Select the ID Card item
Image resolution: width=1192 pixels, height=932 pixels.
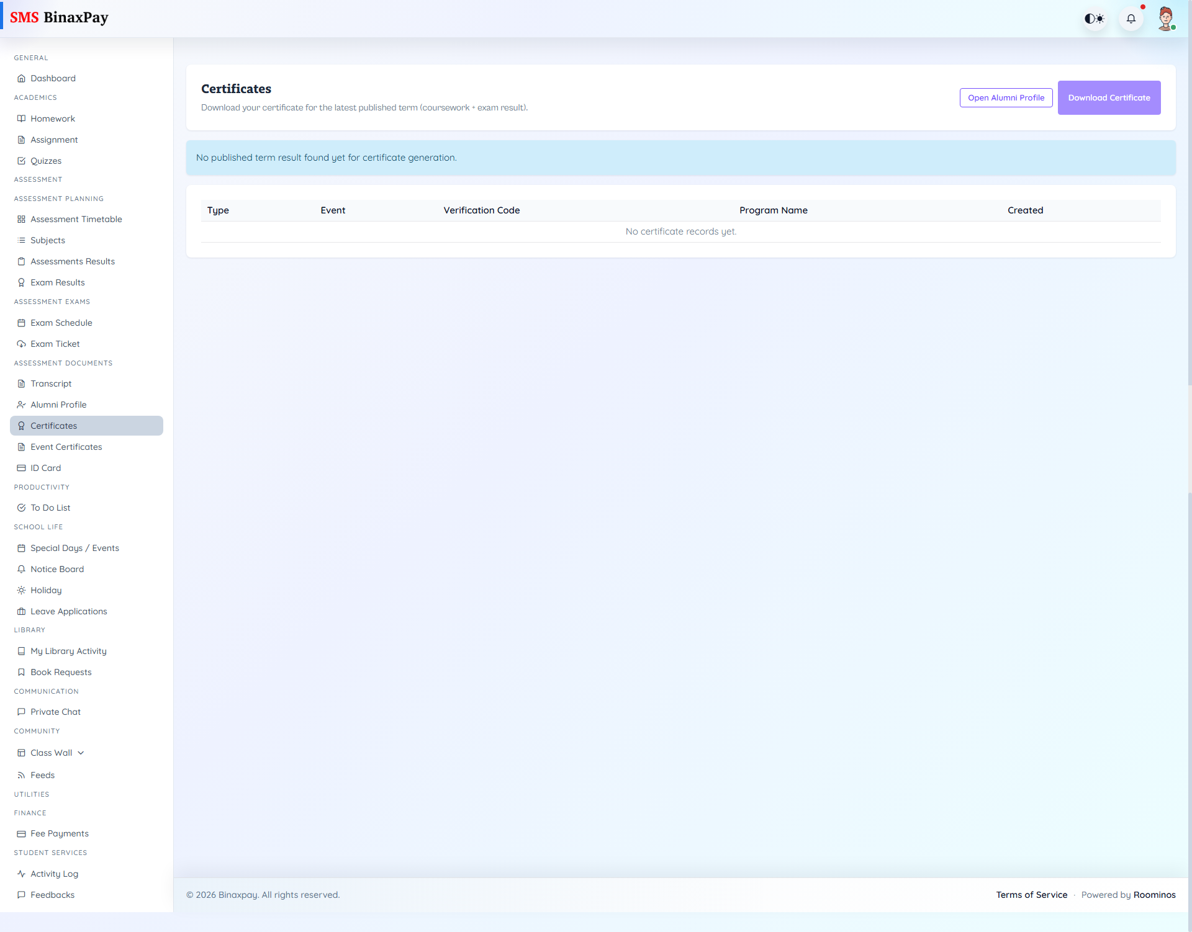click(45, 467)
